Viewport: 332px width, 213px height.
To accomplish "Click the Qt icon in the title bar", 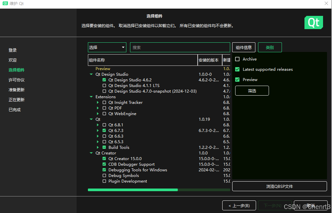I will point(5,4).
